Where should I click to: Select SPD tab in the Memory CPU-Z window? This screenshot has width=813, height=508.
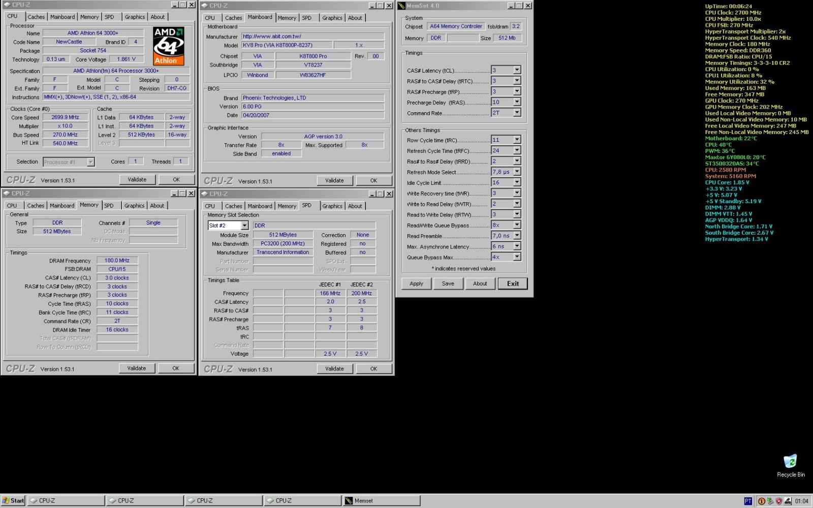pyautogui.click(x=109, y=206)
